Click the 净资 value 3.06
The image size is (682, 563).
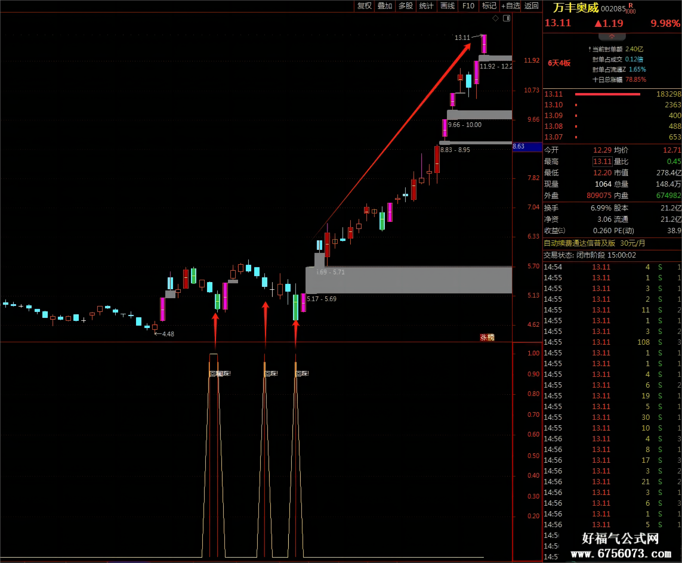(x=604, y=219)
